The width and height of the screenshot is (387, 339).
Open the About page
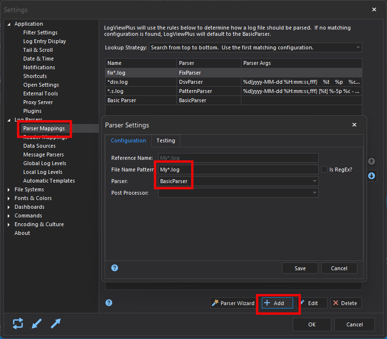tap(22, 233)
